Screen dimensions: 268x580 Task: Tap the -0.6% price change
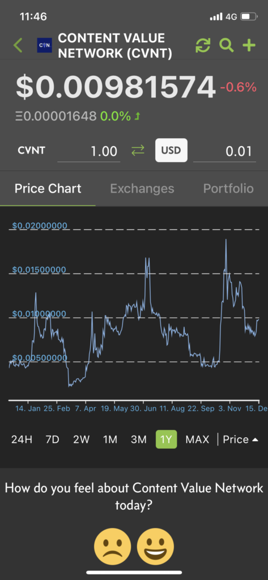[x=239, y=87]
